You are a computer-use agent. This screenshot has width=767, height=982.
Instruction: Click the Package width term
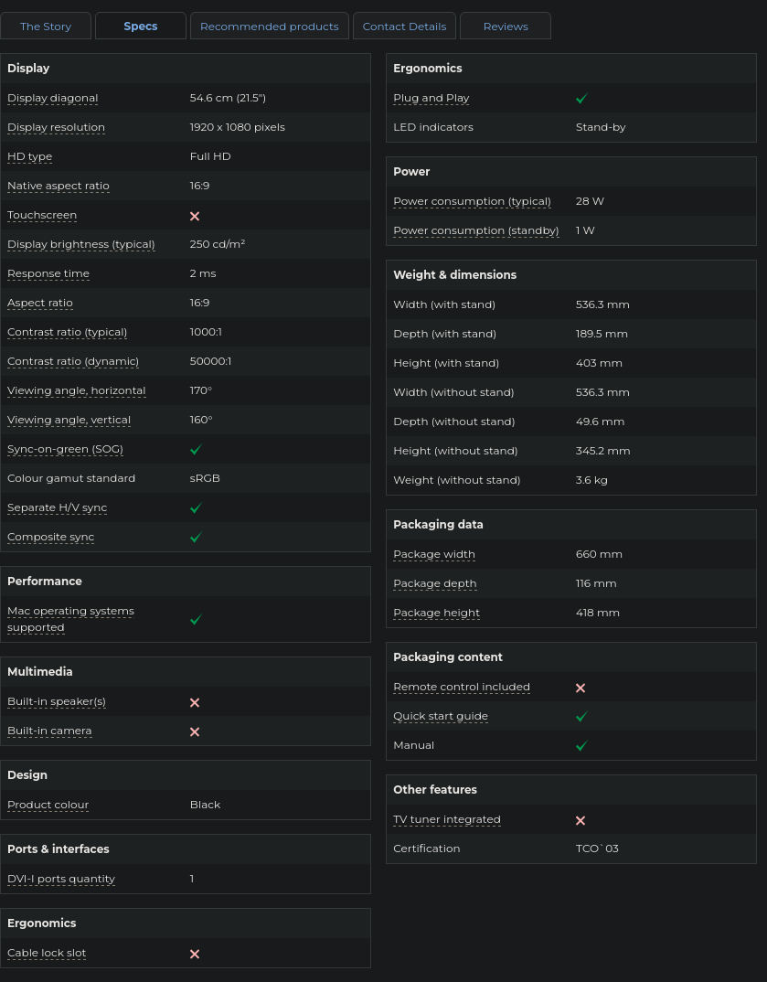434,554
